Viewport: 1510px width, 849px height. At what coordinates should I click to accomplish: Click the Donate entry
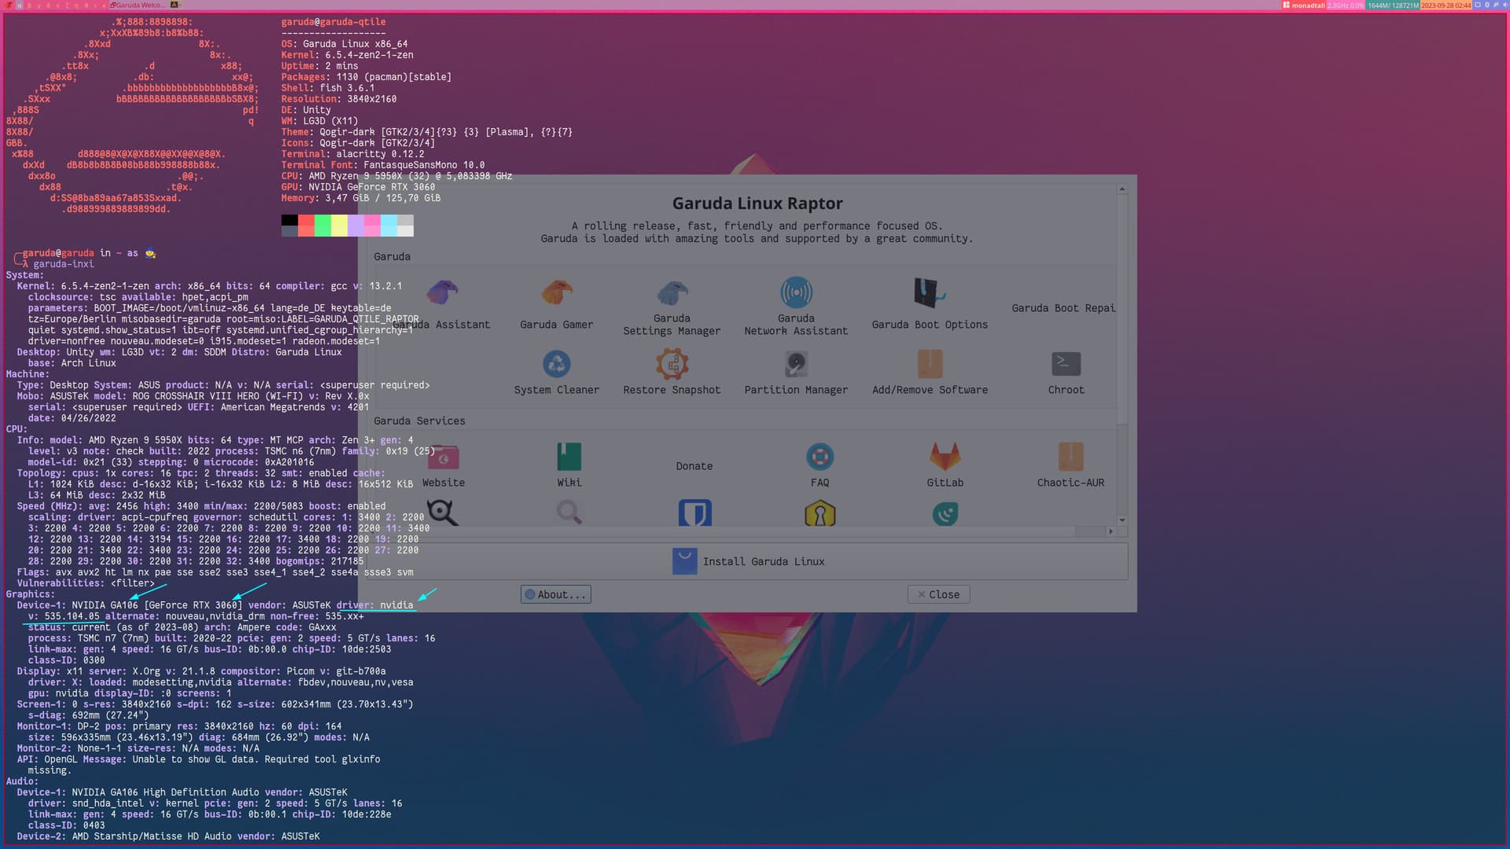coord(694,466)
